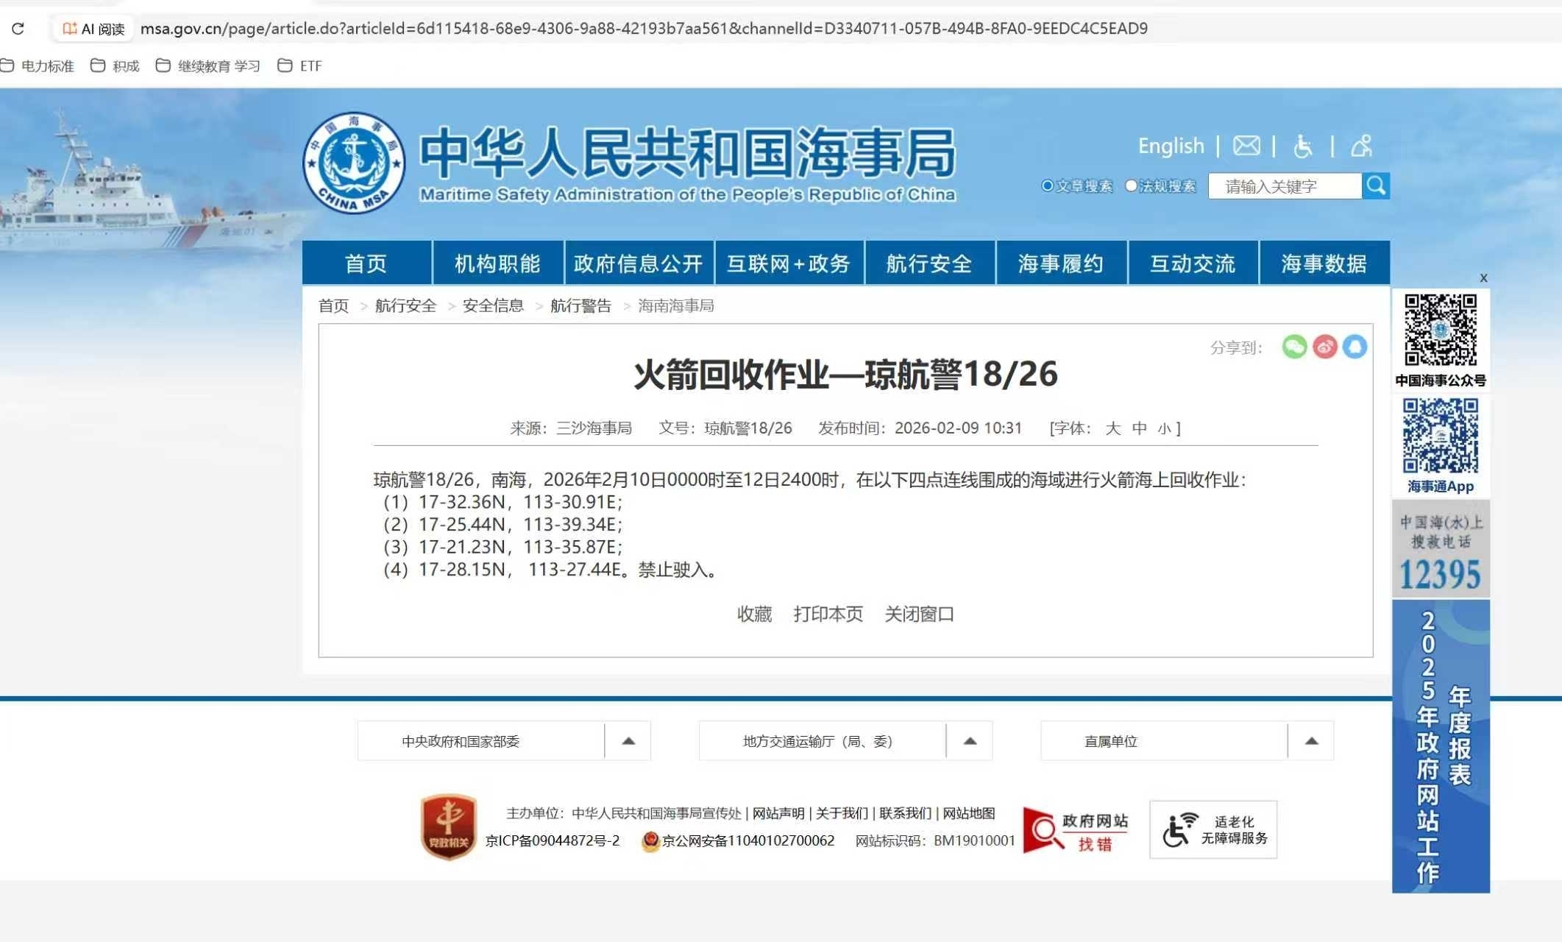
Task: Open the 政府信息公开 navigation tab
Action: click(638, 263)
